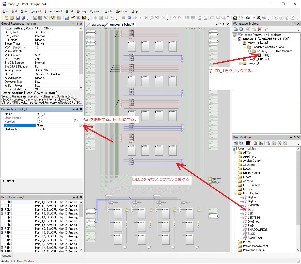
Task: Click the yellow plus add-module toolbar icon
Action: pos(53,18)
